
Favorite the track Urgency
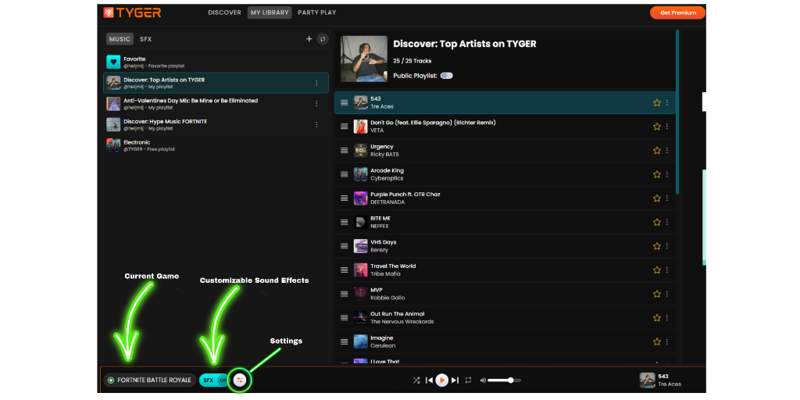click(656, 151)
